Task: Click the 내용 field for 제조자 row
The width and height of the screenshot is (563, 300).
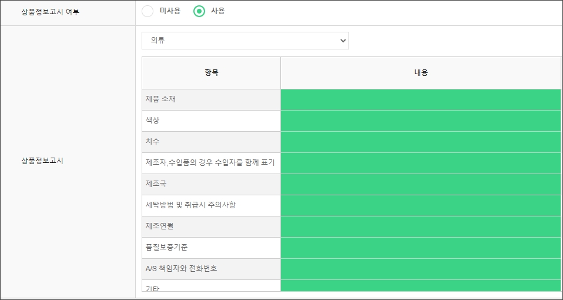Action: coord(420,163)
